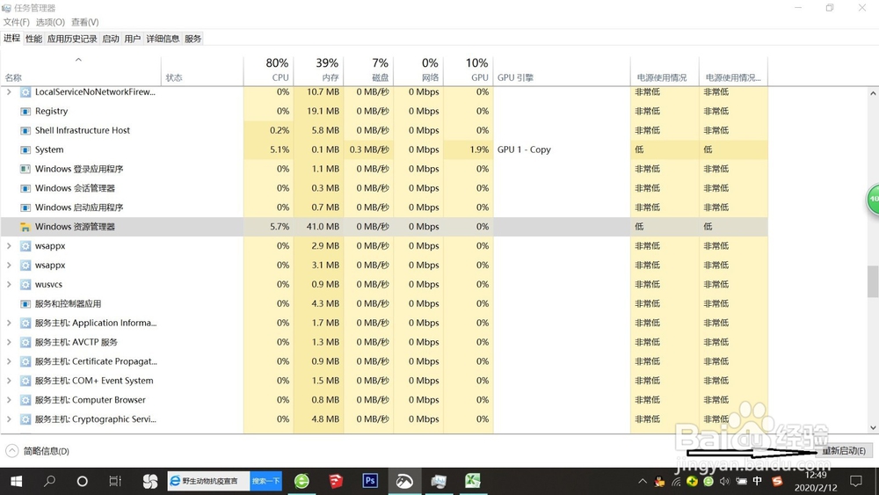
Task: Click the Wi-Fi network tray icon
Action: [676, 481]
